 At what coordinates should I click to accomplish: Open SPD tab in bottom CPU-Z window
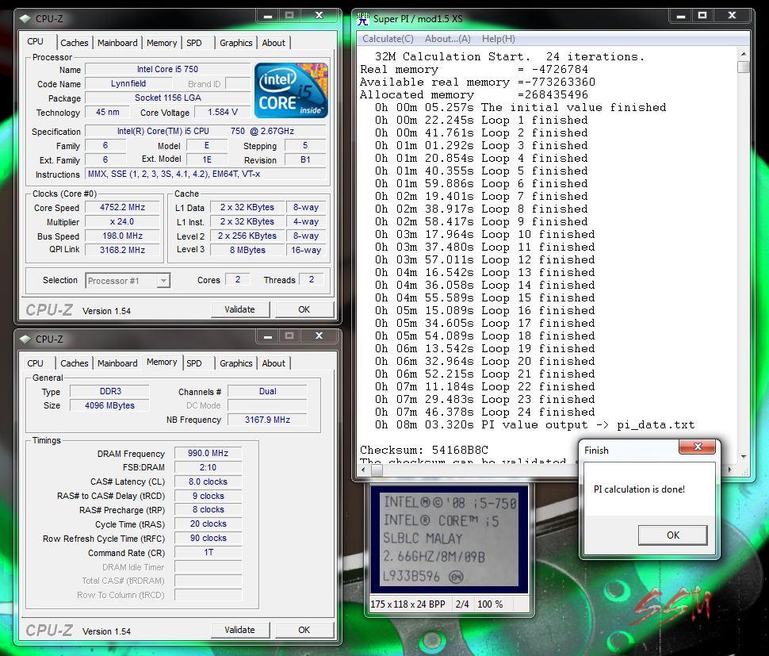[194, 363]
